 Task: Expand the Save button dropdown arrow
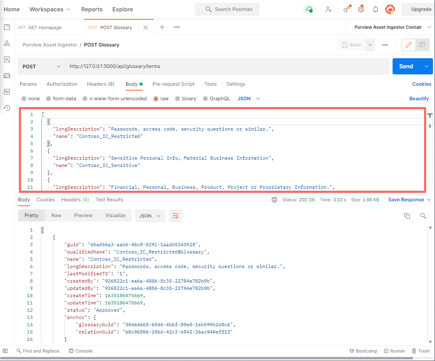370,45
